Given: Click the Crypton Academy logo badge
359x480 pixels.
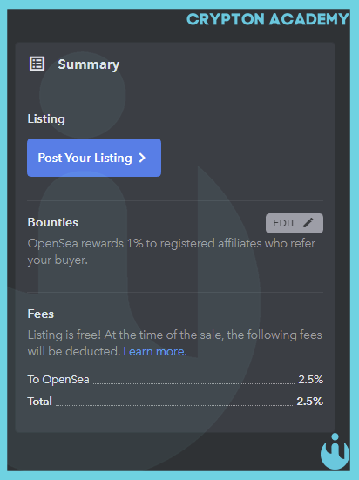Looking at the screenshot, I should point(335,451).
